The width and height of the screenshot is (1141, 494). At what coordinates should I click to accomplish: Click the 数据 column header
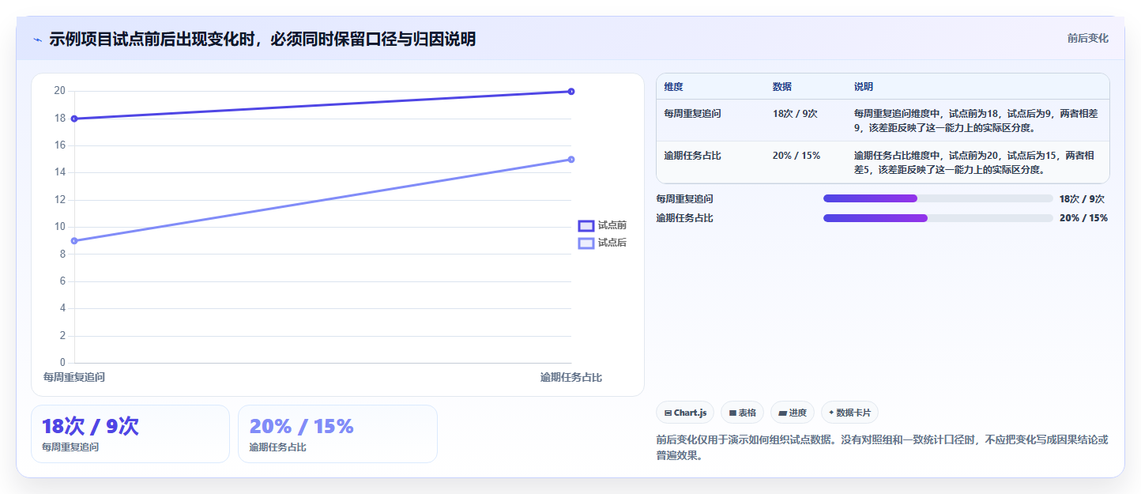(x=782, y=87)
